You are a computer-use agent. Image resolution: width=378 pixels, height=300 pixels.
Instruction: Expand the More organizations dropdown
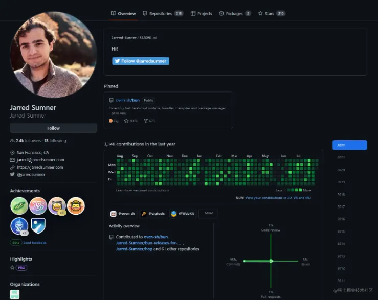[209, 213]
